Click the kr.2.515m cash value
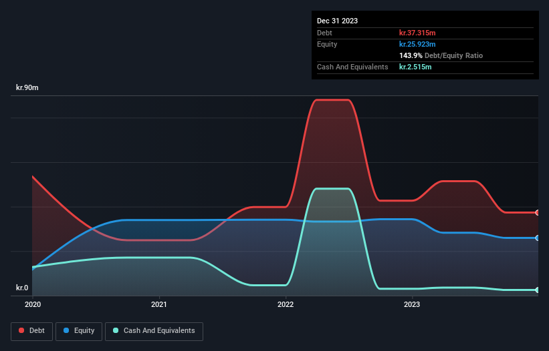This screenshot has height=351, width=549. pos(415,67)
